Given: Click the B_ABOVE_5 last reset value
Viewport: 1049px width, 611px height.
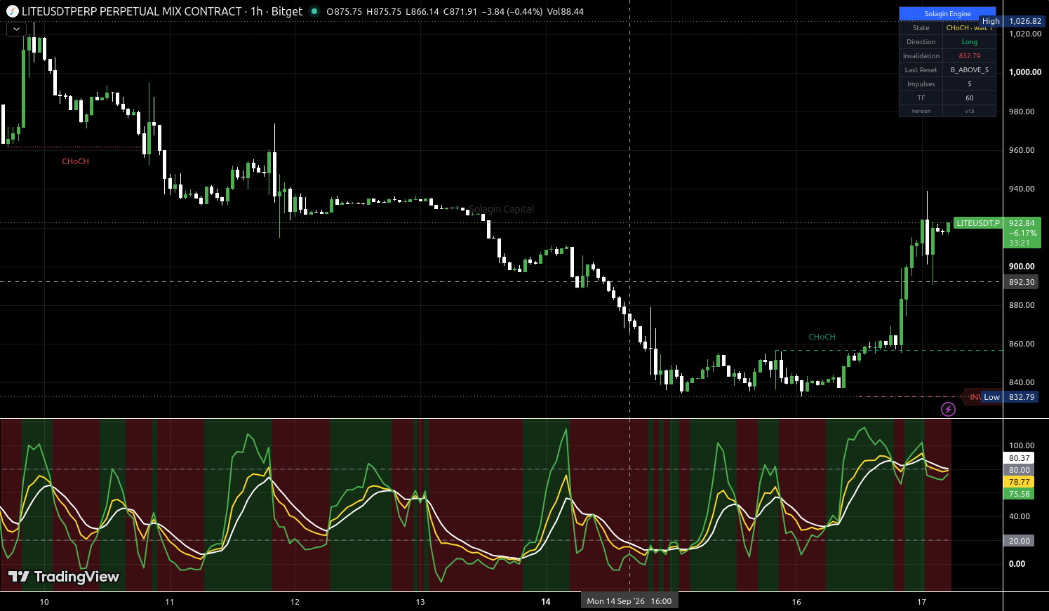Looking at the screenshot, I should coord(969,70).
